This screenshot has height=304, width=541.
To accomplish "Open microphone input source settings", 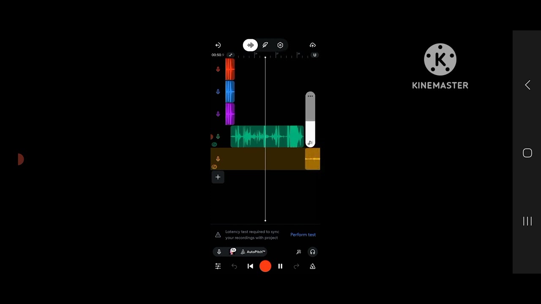I will click(219, 252).
